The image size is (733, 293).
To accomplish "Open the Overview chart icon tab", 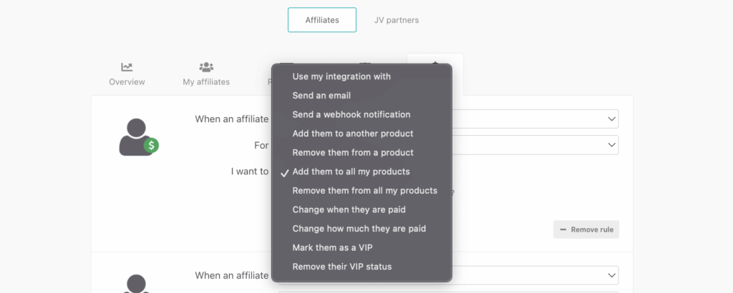I will click(127, 67).
